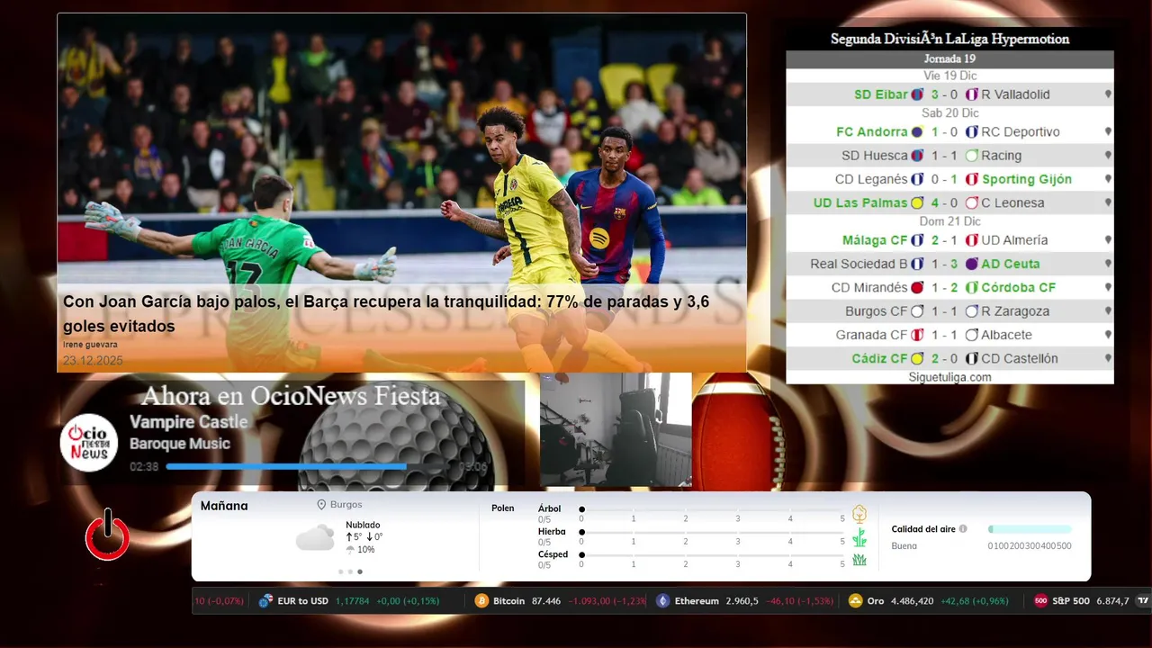Click the OcioNews Fiesta round logo
1152x648 pixels.
click(89, 443)
